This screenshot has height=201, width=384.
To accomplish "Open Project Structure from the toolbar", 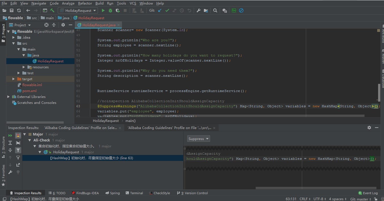I will [206, 10].
